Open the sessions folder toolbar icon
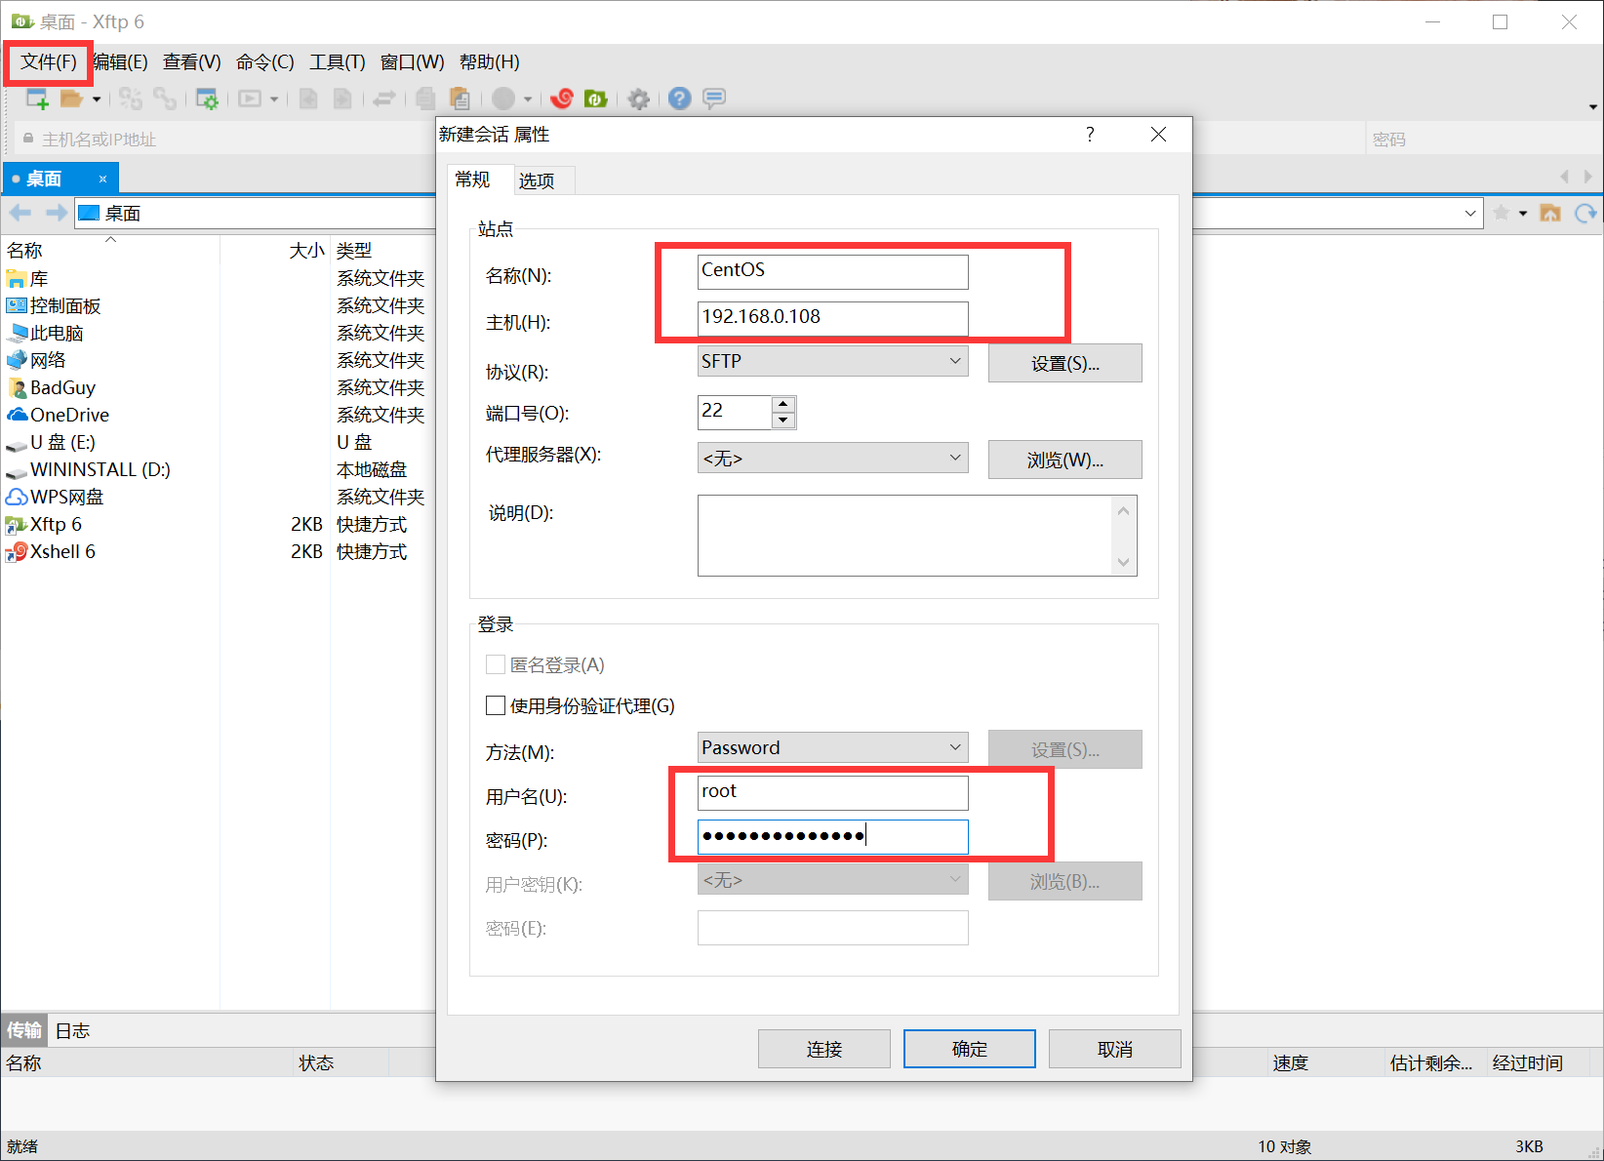This screenshot has height=1161, width=1604. click(x=71, y=99)
